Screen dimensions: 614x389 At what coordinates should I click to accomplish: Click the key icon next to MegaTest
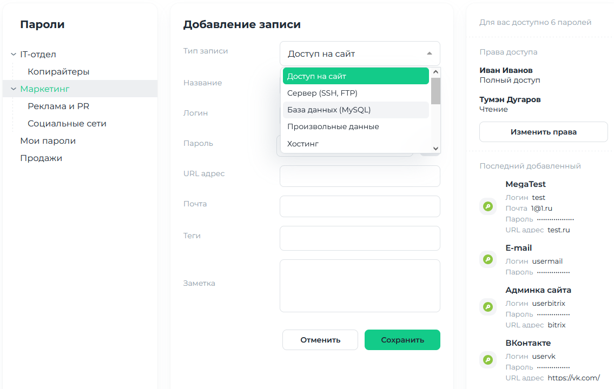tap(488, 206)
